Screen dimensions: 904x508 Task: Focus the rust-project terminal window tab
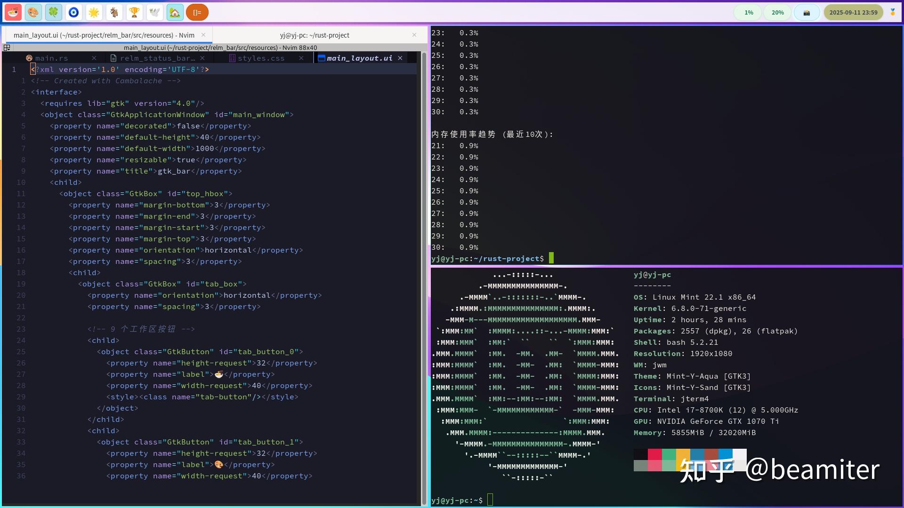[x=315, y=35]
